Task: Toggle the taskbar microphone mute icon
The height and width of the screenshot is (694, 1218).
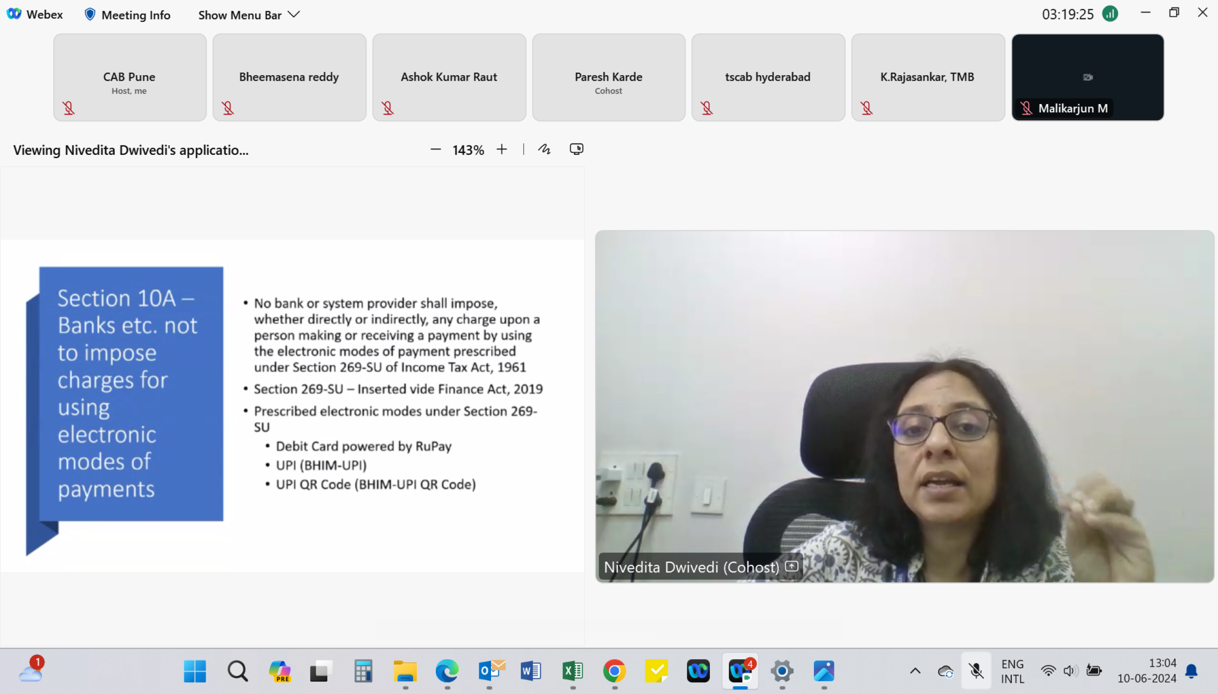Action: [x=976, y=671]
